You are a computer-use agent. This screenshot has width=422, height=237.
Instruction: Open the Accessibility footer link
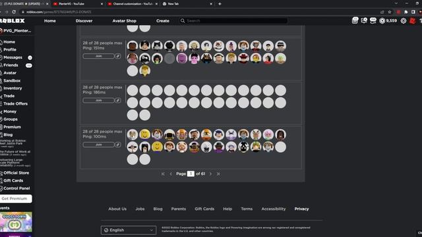(274, 209)
